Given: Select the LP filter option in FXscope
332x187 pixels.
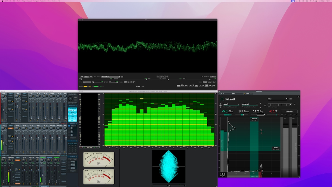Looking at the screenshot, I should (129, 82).
